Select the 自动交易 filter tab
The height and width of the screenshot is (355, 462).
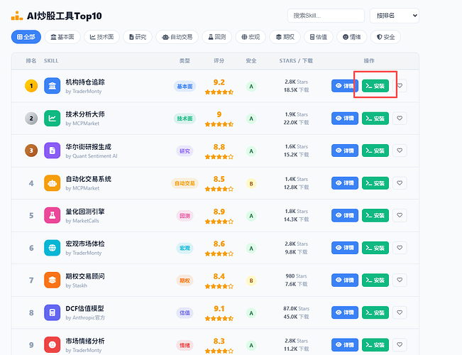177,37
